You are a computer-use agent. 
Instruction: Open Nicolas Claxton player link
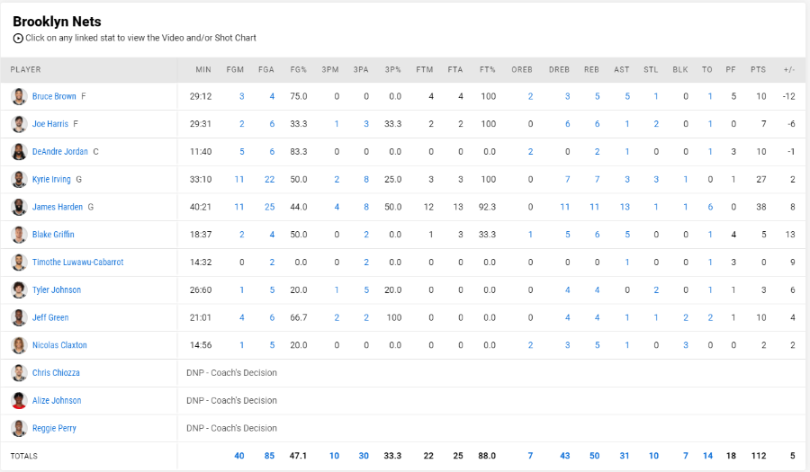click(59, 345)
